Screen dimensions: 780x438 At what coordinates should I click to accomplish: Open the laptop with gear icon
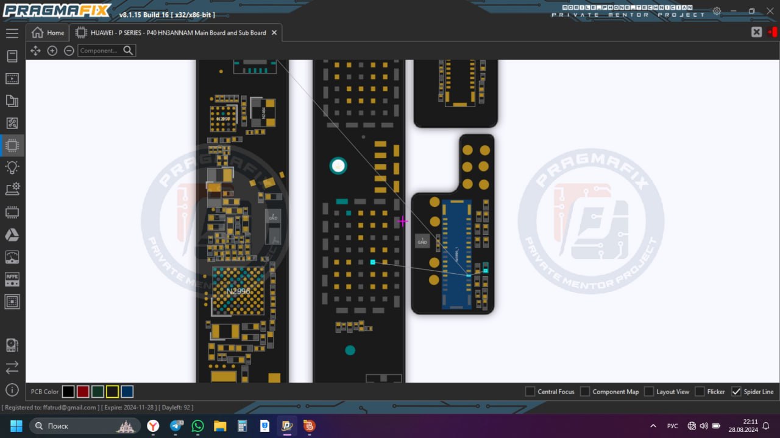click(x=12, y=190)
